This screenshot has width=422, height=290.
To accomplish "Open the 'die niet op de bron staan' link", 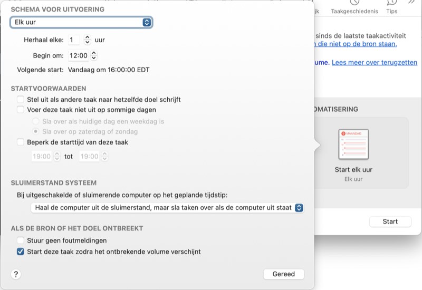I will tap(356, 44).
